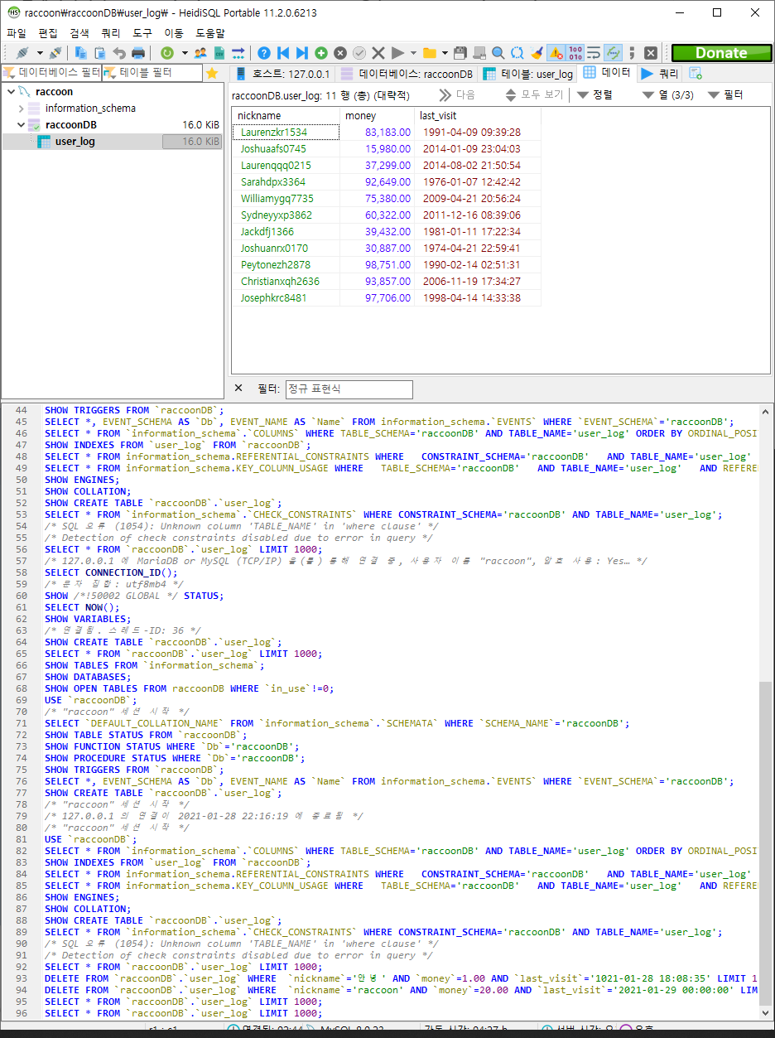Open the 필터 filter dropdown
The height and width of the screenshot is (1038, 775).
726,95
